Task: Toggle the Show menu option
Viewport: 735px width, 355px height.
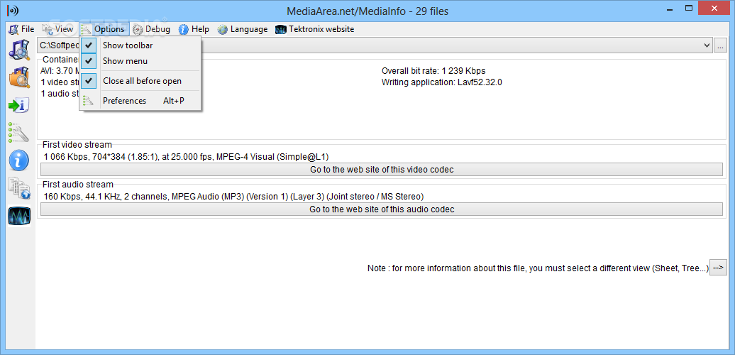Action: 140,61
